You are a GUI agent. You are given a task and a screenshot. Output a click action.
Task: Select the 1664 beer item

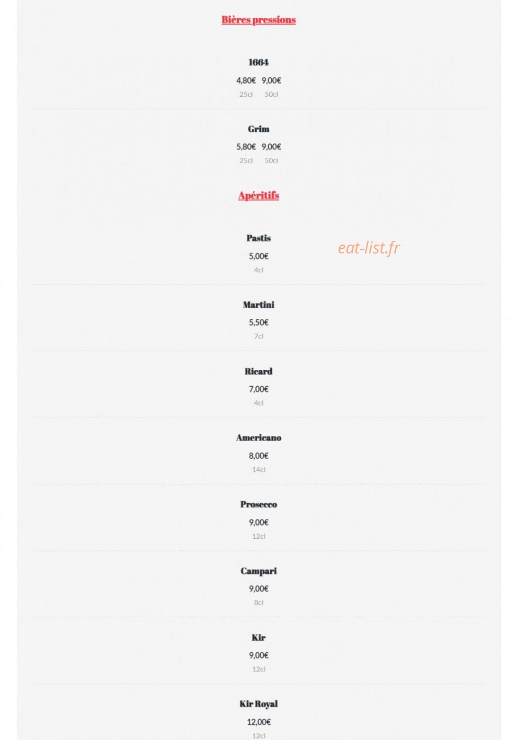point(258,62)
